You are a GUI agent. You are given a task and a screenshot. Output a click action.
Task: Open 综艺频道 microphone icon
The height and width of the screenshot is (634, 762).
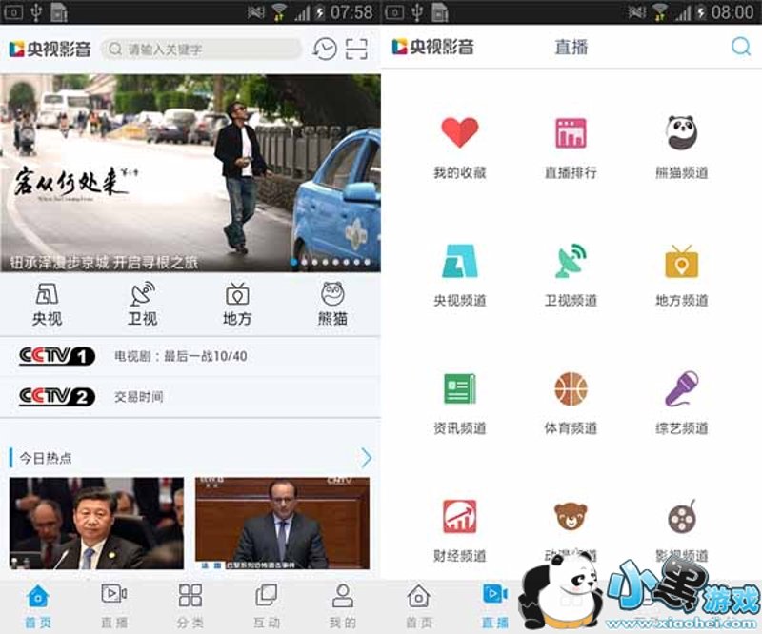682,388
